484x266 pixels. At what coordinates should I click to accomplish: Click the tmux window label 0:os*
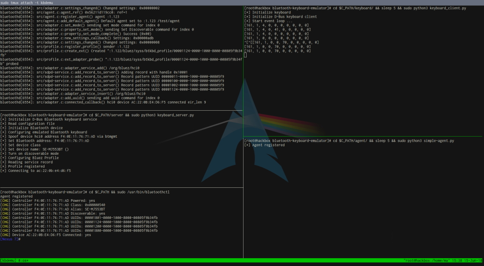point(23,260)
